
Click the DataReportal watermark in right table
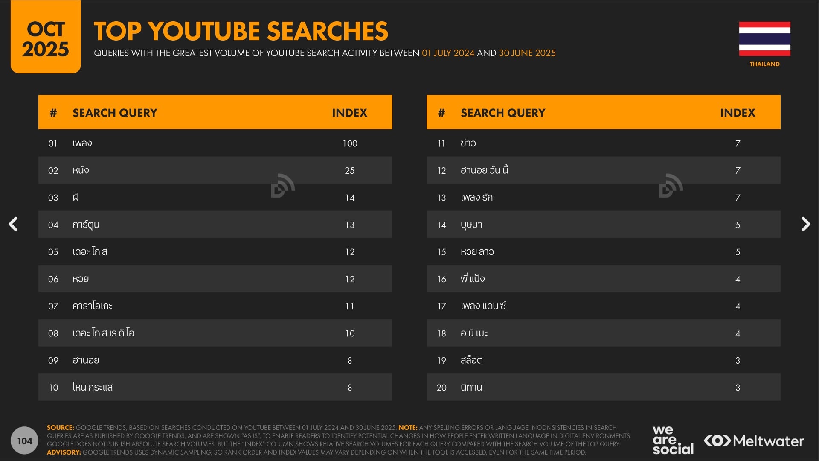[x=671, y=186]
